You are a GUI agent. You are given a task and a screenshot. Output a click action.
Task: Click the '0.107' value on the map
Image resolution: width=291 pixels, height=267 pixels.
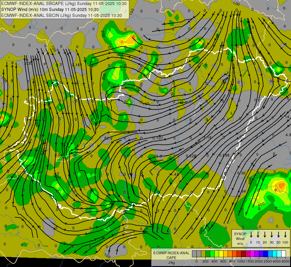coord(158,138)
